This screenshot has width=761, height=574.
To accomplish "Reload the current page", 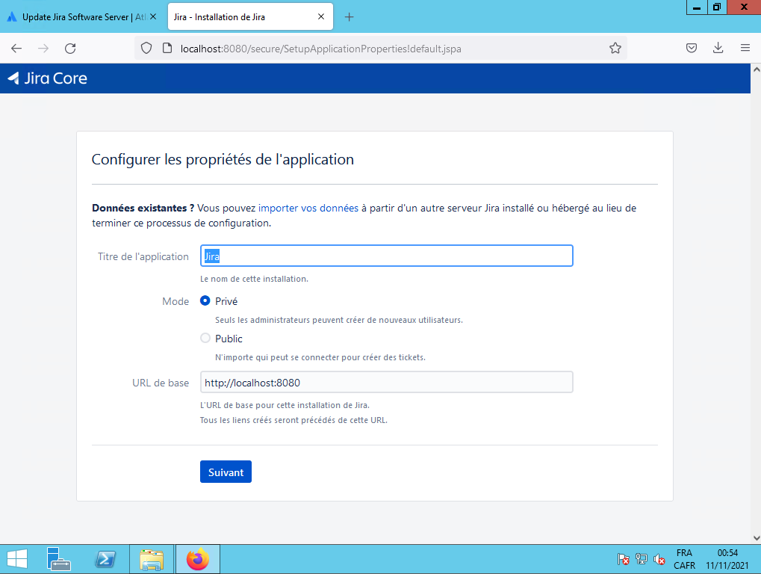I will coord(70,48).
